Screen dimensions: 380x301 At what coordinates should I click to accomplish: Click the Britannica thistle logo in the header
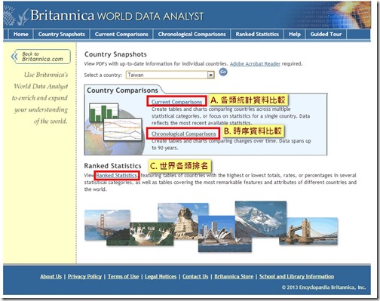point(16,16)
